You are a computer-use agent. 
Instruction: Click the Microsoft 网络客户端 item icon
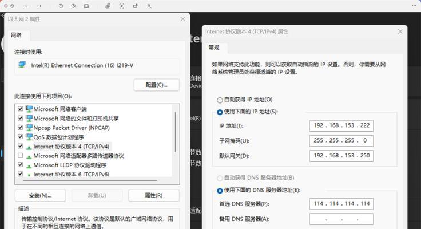29,109
